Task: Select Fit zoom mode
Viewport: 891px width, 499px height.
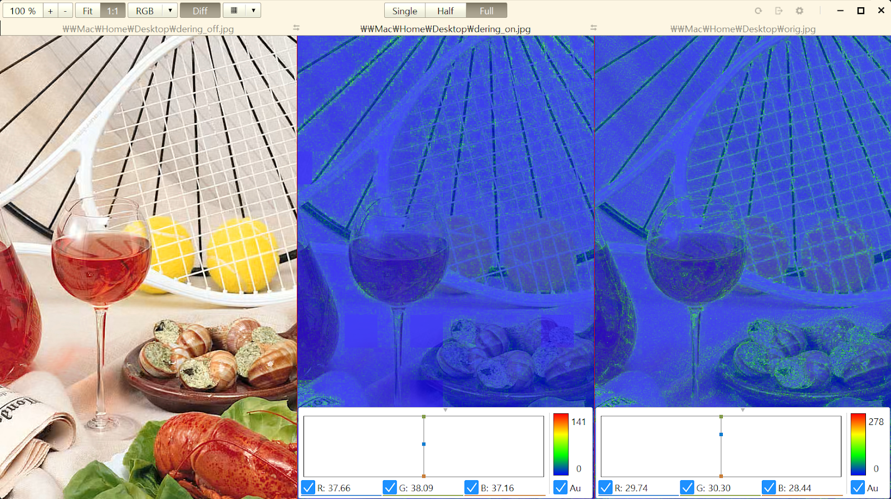Action: pyautogui.click(x=87, y=11)
